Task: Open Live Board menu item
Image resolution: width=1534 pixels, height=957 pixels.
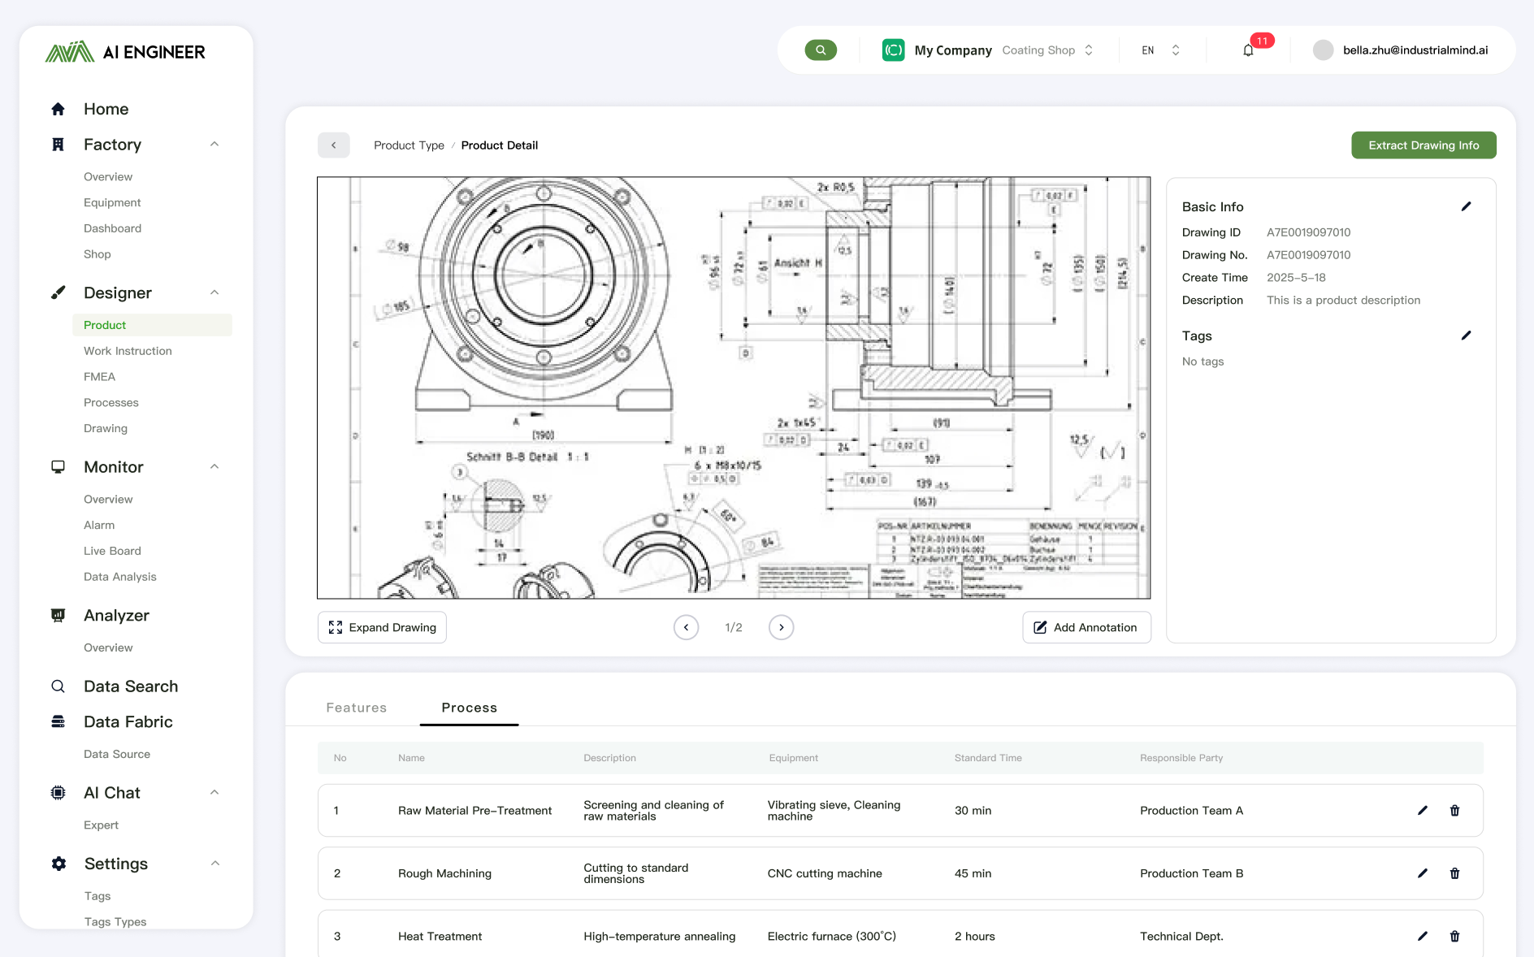Action: coord(112,551)
